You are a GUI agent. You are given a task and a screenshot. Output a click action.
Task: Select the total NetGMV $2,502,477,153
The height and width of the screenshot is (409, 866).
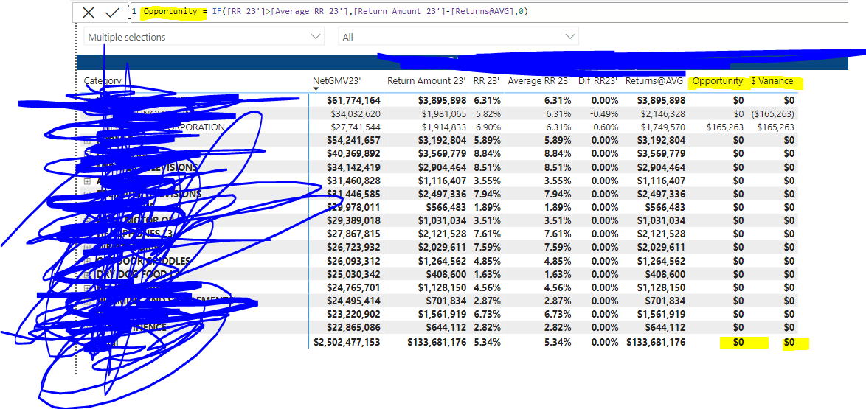(x=346, y=342)
